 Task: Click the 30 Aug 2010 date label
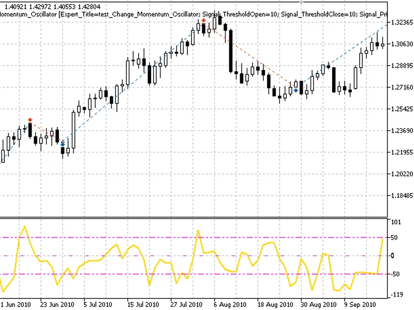(x=318, y=304)
